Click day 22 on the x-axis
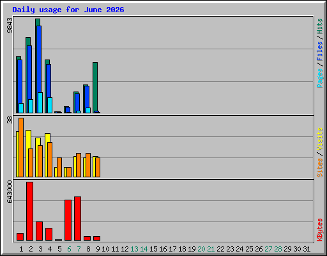The height and width of the screenshot is (256, 327). pos(220,249)
